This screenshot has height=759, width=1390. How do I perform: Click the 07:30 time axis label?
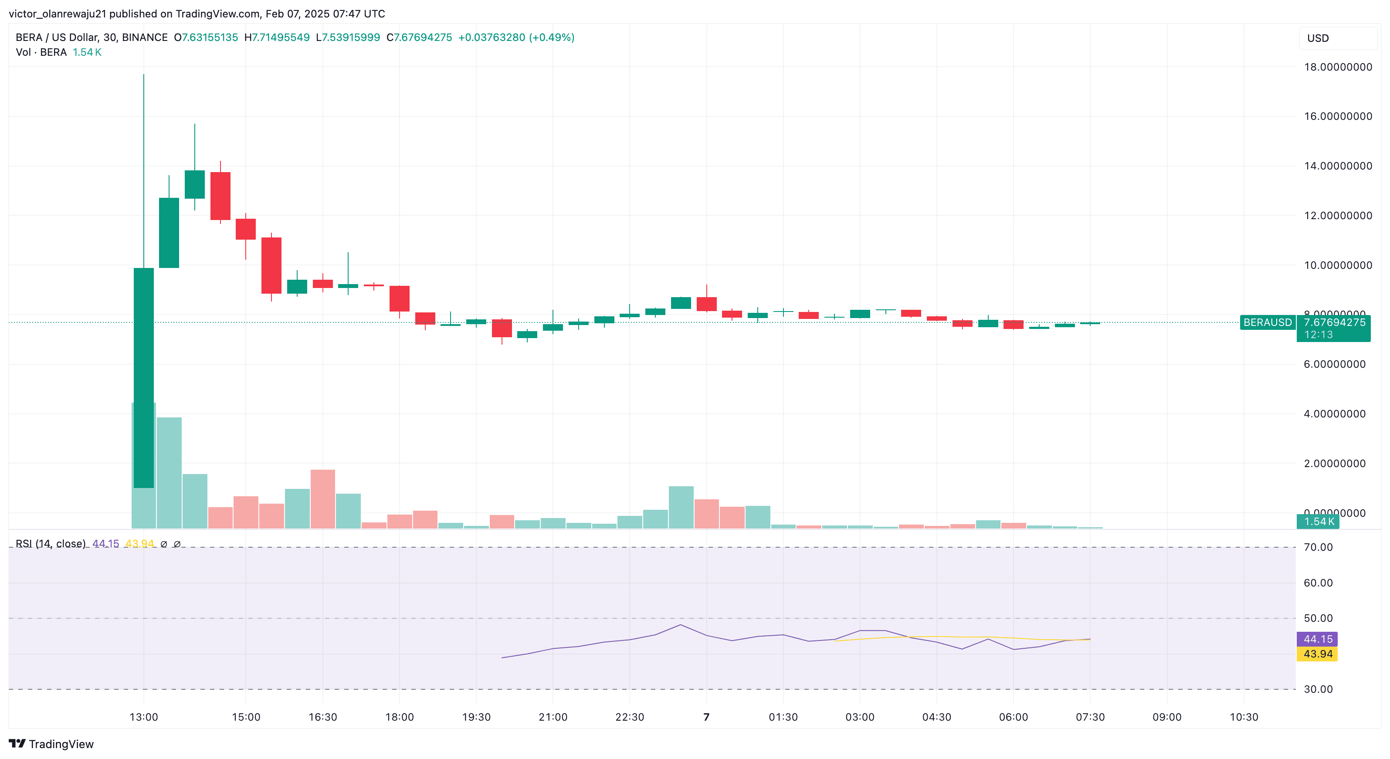click(x=1090, y=717)
